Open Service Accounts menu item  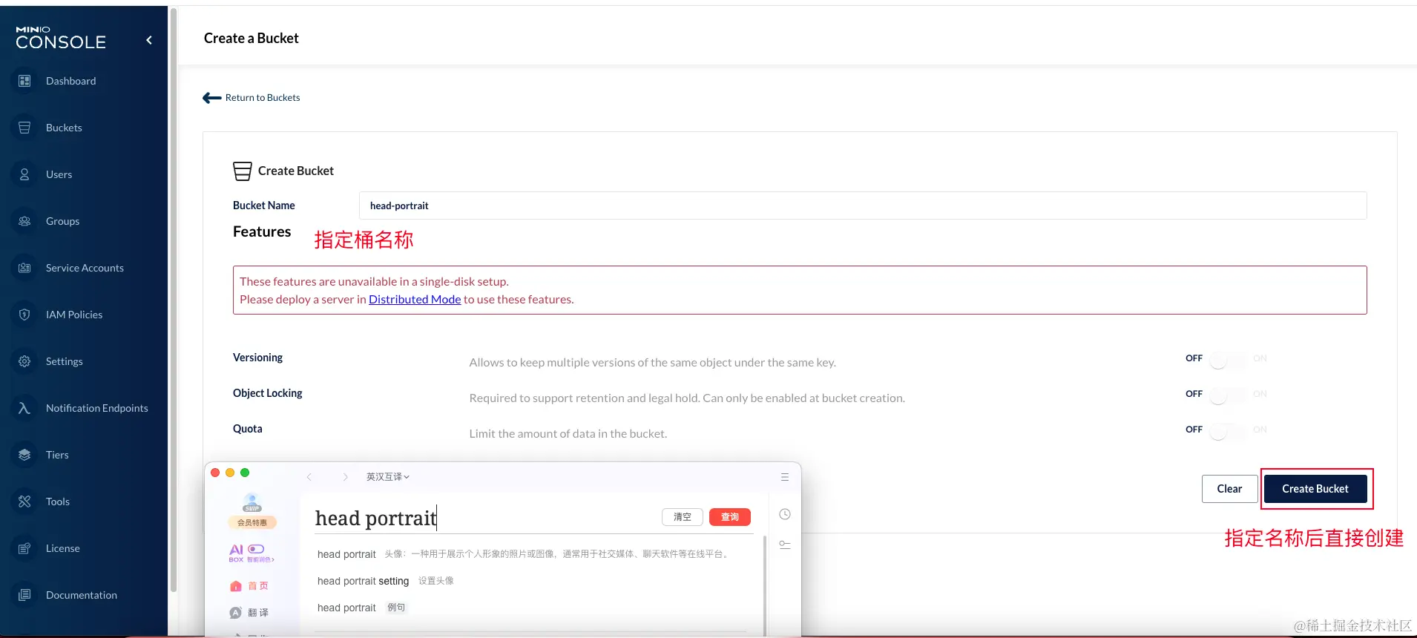pyautogui.click(x=84, y=268)
